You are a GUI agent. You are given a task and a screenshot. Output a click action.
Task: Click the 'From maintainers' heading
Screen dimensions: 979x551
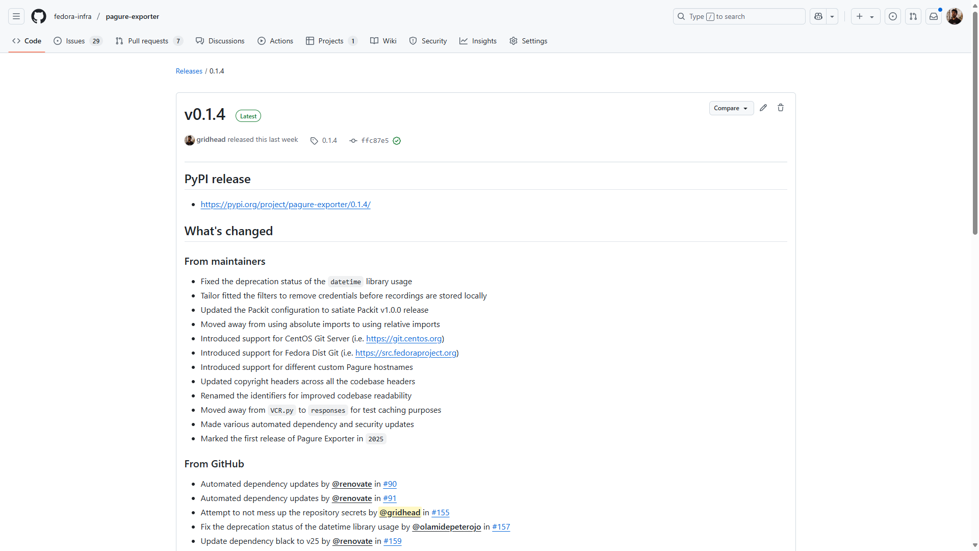pos(225,261)
